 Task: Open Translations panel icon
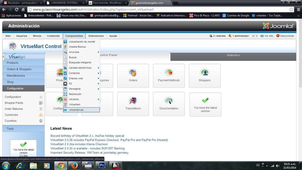[133, 104]
